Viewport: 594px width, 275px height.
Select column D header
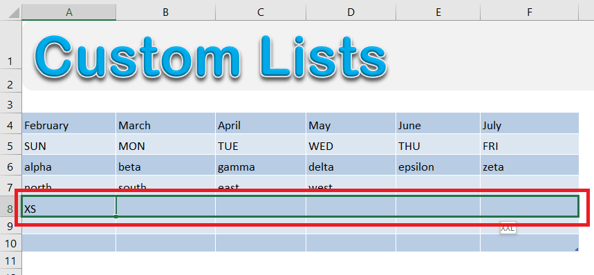(351, 12)
